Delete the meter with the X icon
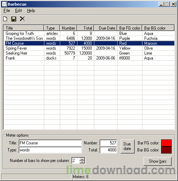This screenshot has width=178, height=181. [22, 19]
